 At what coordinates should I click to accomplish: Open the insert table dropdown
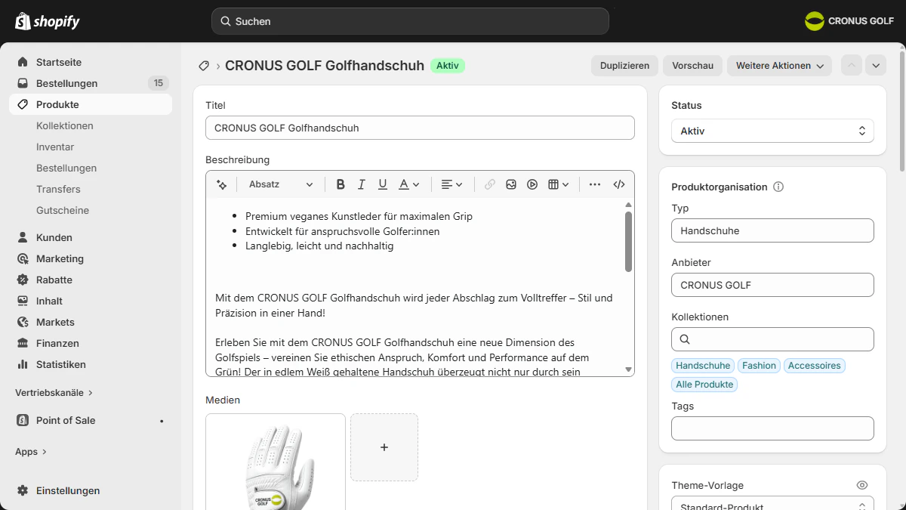coord(558,184)
